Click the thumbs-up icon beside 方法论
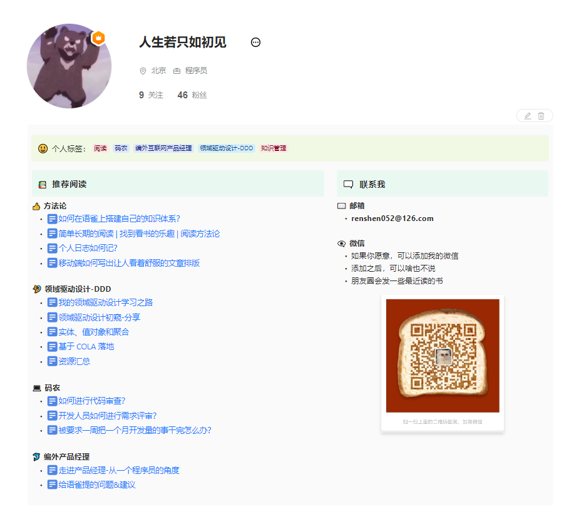The width and height of the screenshot is (579, 514). tap(36, 207)
